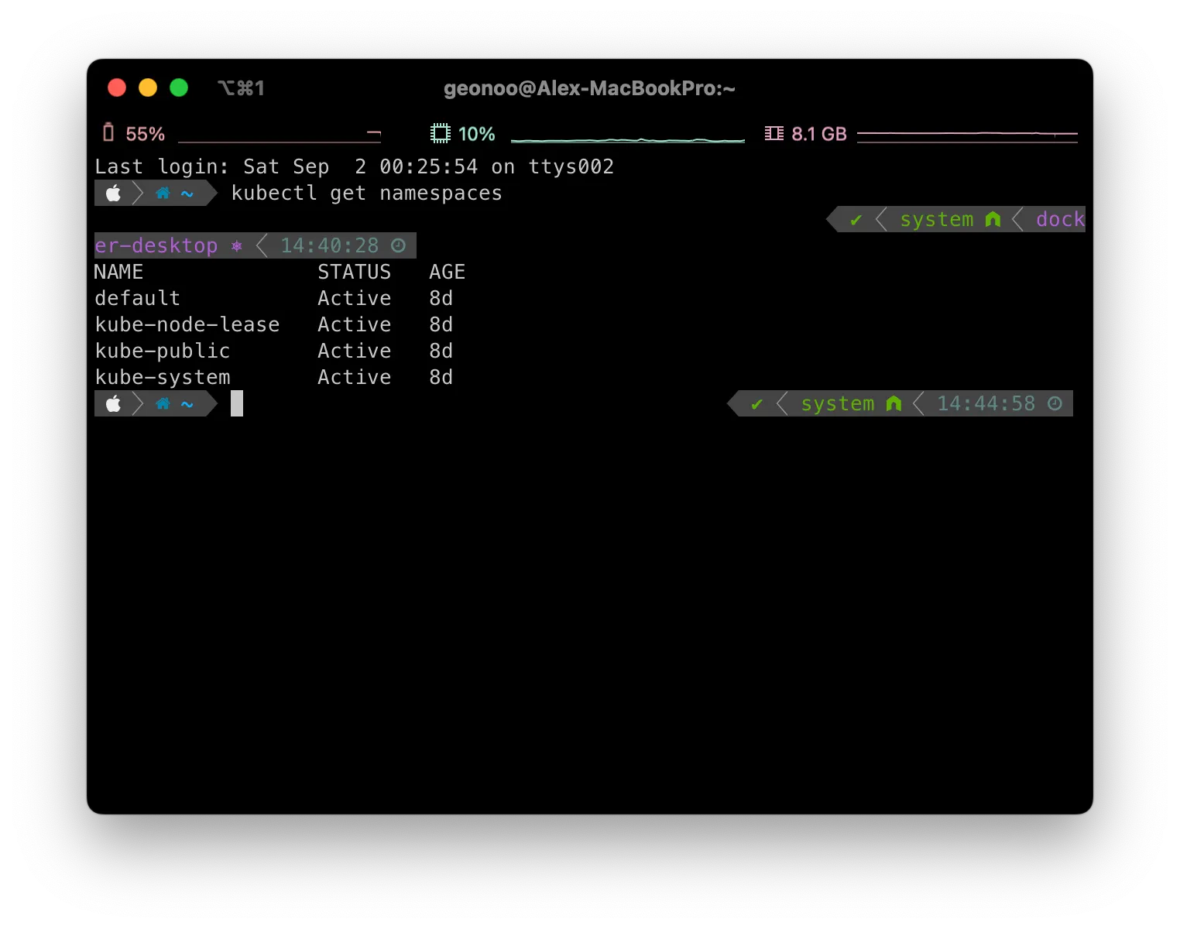Click the green node icon left of 'dock'
This screenshot has width=1180, height=929.
(993, 219)
